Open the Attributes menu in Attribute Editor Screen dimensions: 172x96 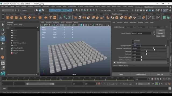tap(133, 22)
